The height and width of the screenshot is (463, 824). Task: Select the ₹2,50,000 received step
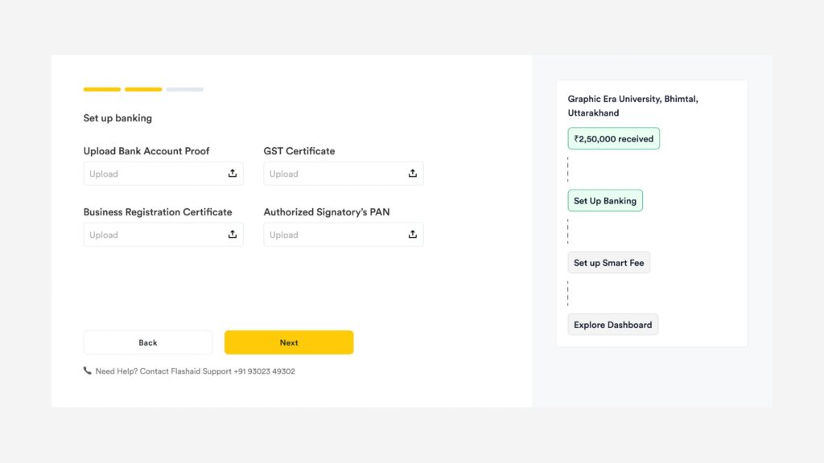613,139
